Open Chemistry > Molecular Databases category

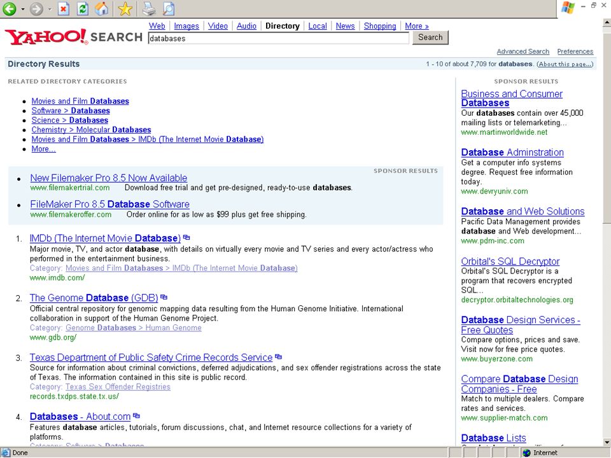click(x=91, y=130)
